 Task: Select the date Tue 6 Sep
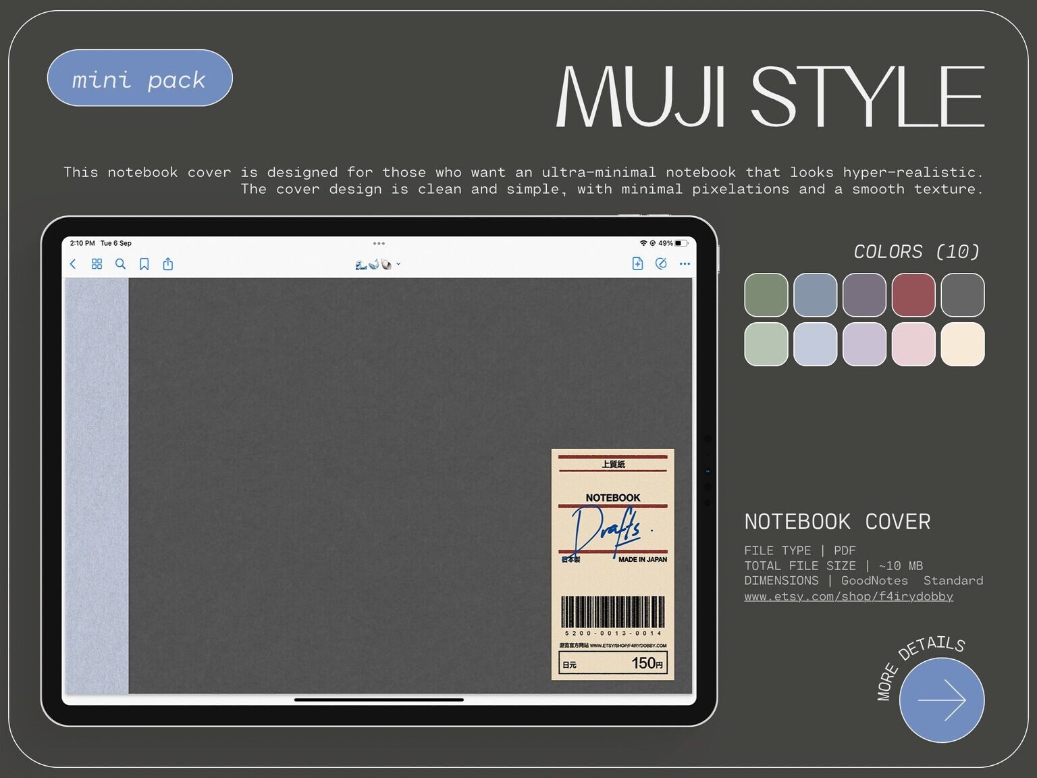coord(116,243)
